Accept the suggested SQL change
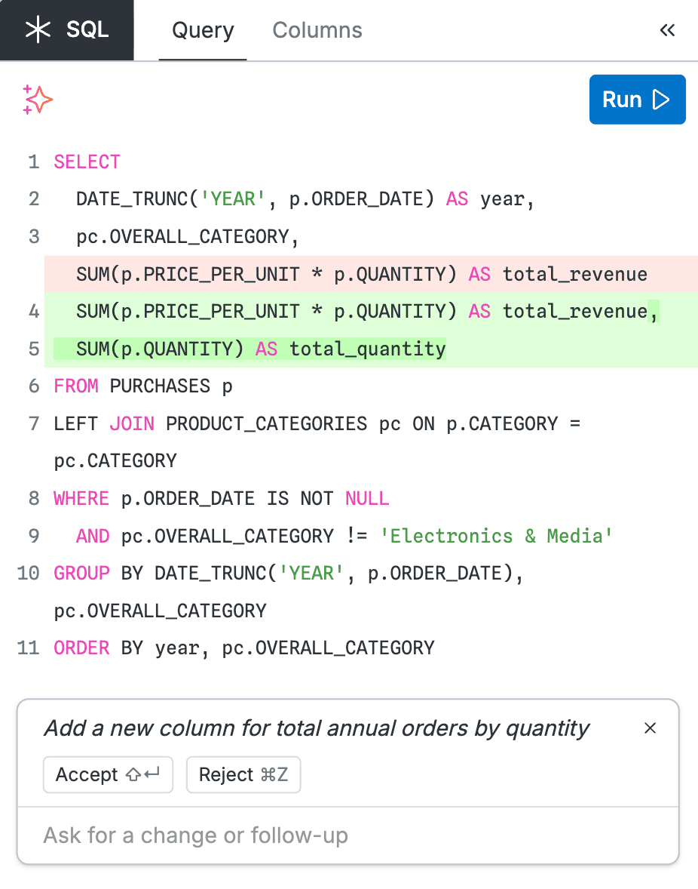Image resolution: width=698 pixels, height=889 pixels. pos(108,774)
